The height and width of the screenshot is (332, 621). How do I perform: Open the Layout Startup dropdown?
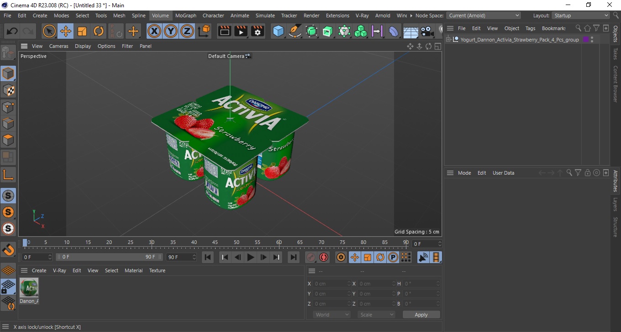(581, 16)
